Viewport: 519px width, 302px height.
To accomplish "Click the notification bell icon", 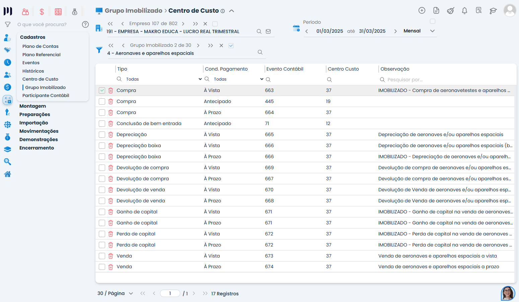I will point(464,11).
